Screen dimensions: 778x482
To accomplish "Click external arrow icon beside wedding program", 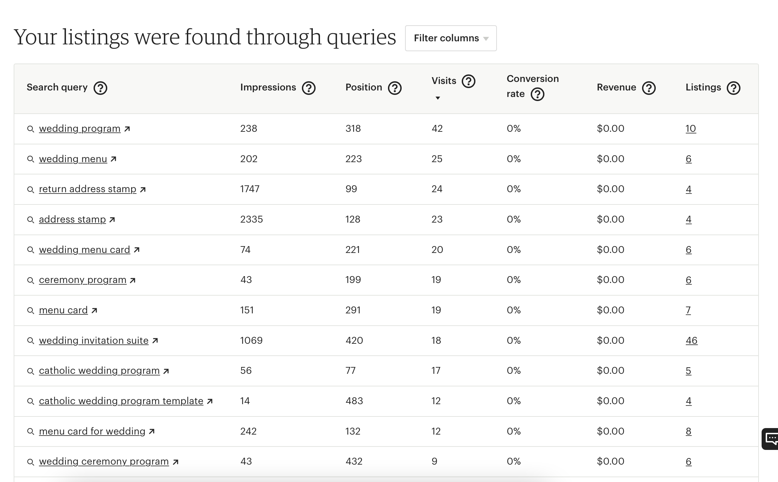I will point(127,129).
